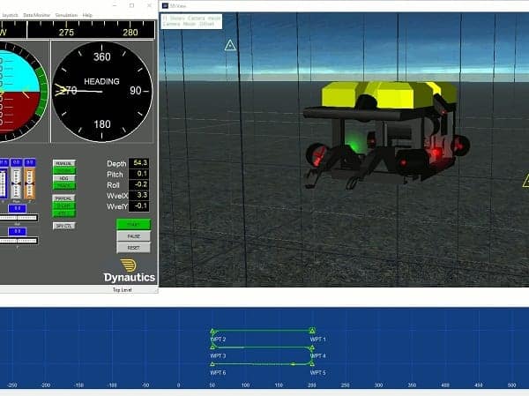Click the green START button
Viewport: 529px width, 396px height.
[x=134, y=225]
